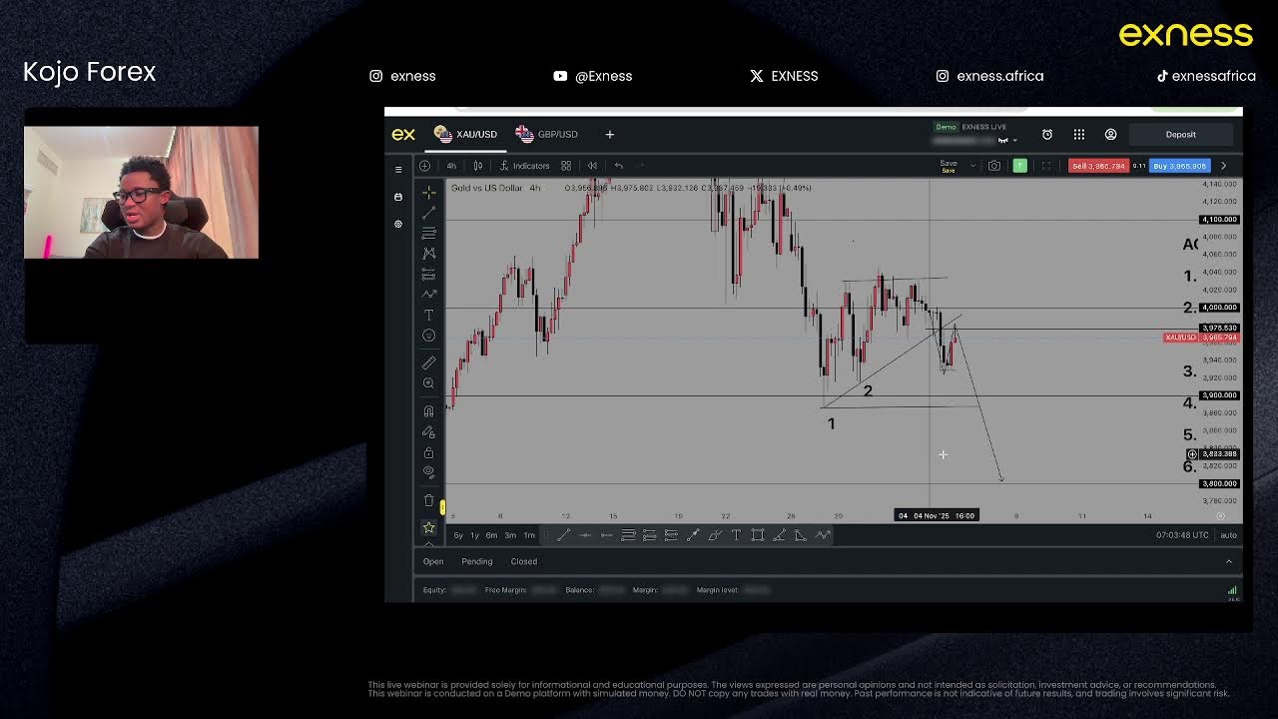1278x719 pixels.
Task: Expand the order panel with right chevron
Action: (x=1223, y=166)
